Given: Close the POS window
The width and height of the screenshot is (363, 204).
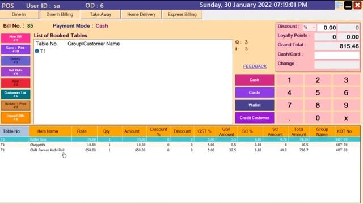Looking at the screenshot, I should click(357, 5).
